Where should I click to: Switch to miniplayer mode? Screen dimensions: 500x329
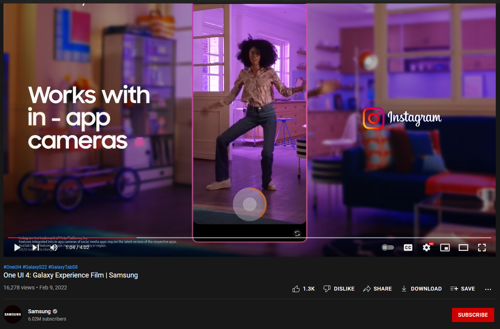[445, 248]
